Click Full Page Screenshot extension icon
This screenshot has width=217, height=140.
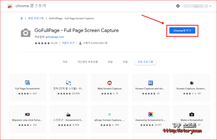(27, 83)
